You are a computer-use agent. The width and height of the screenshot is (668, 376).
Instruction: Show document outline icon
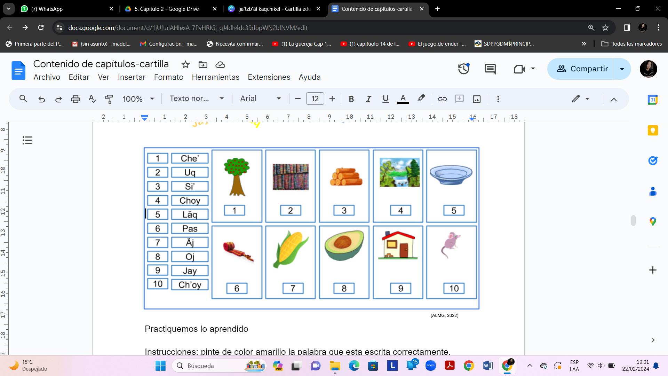coord(27,140)
